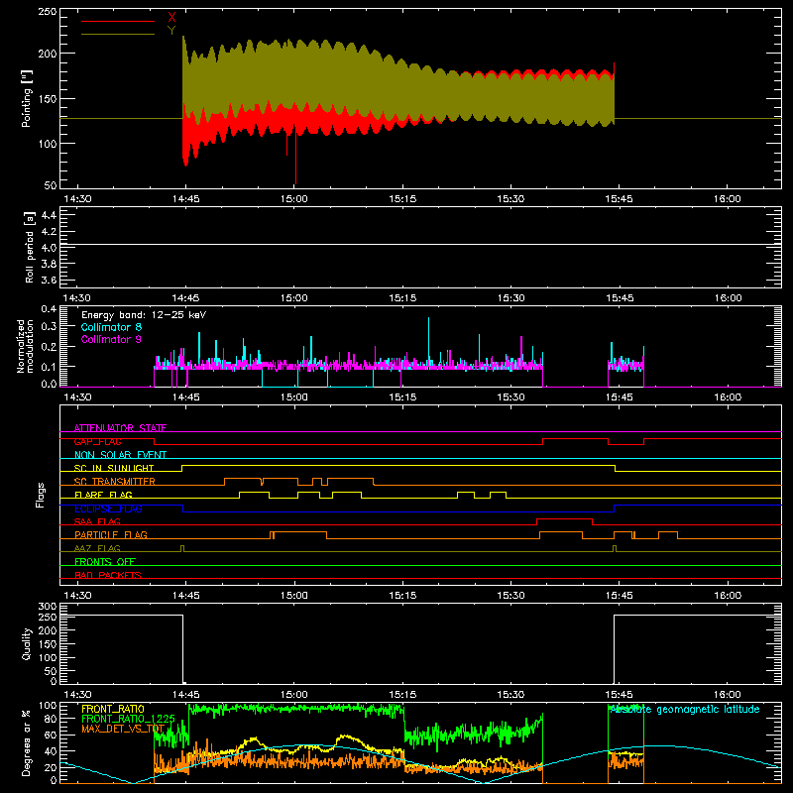Screen dimensions: 793x793
Task: Click the GAP_FLAG label
Action: 97,441
